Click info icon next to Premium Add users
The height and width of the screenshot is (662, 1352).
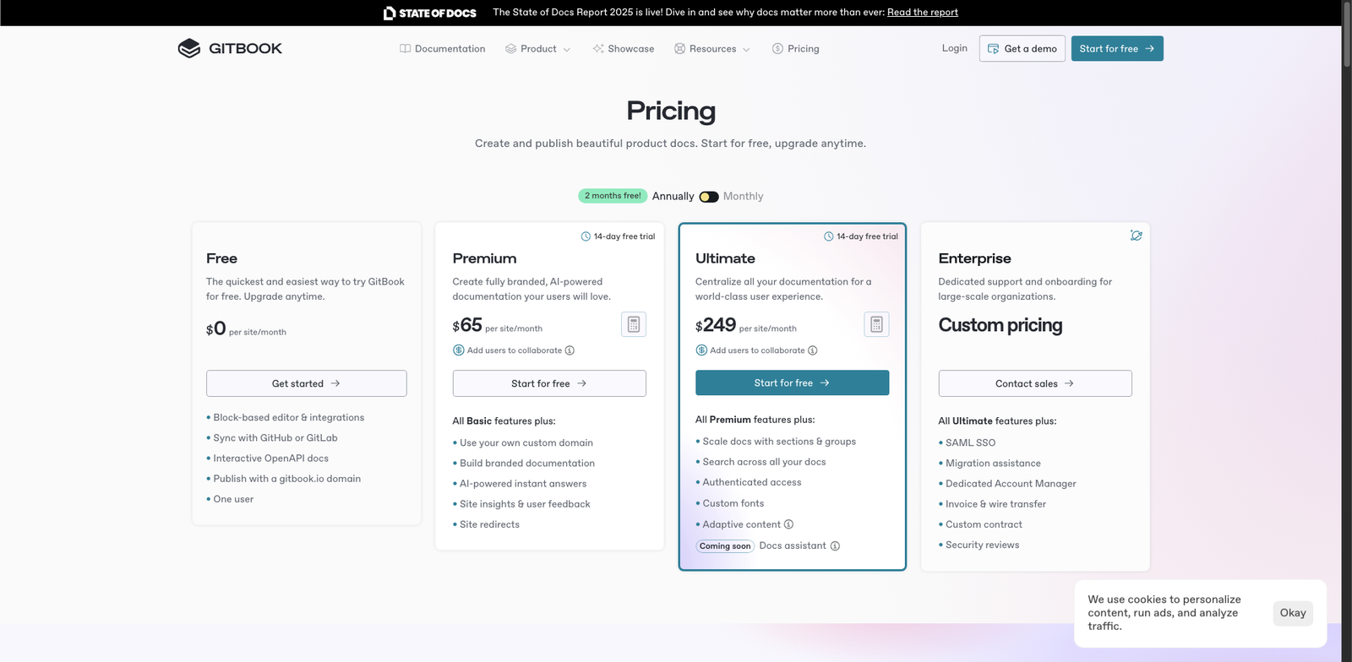click(570, 350)
